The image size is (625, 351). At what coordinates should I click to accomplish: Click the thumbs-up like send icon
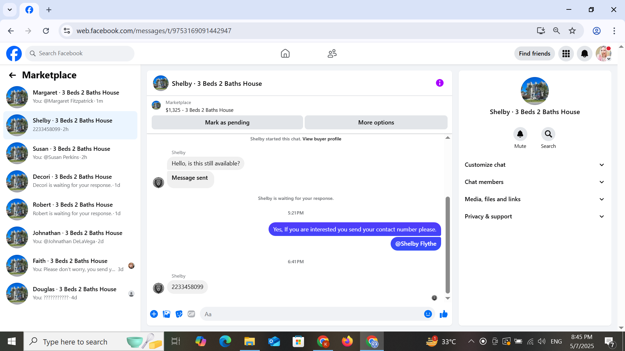[443, 314]
